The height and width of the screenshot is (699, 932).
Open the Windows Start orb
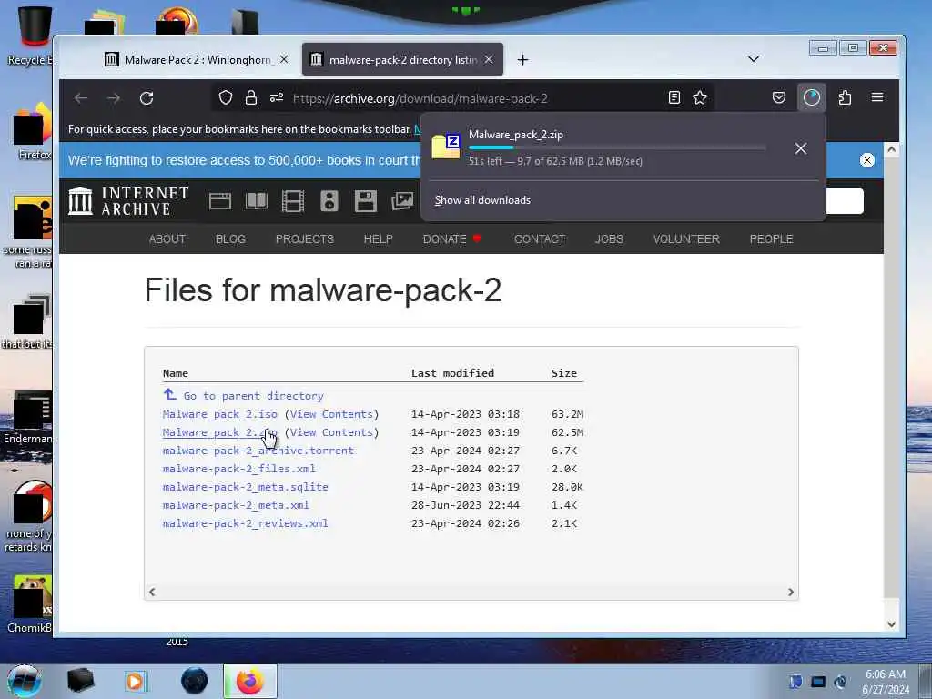(25, 681)
